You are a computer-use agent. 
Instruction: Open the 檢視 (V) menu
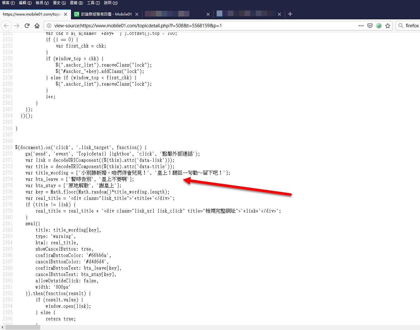(42, 3)
